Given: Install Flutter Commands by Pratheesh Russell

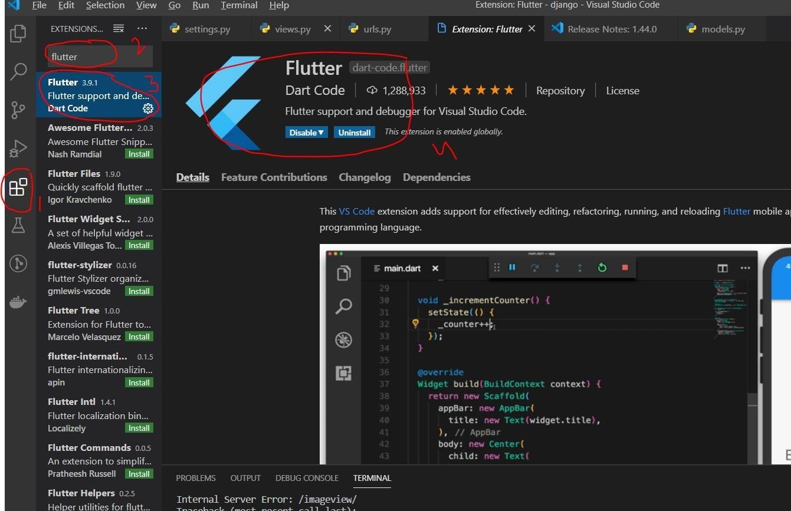Looking at the screenshot, I should (x=139, y=474).
